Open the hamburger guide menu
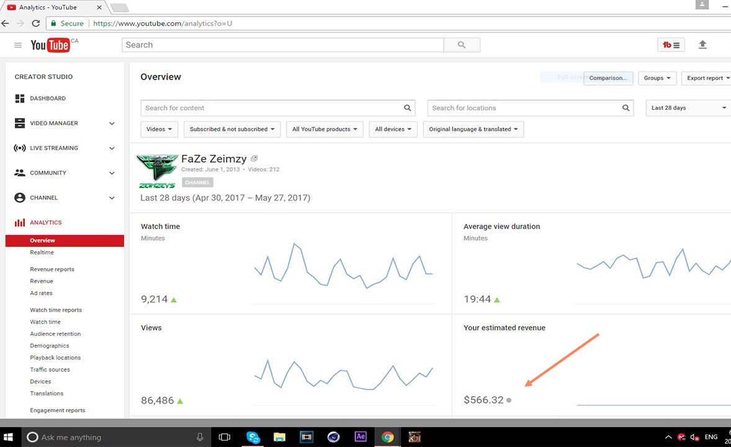The width and height of the screenshot is (731, 447). coord(18,45)
